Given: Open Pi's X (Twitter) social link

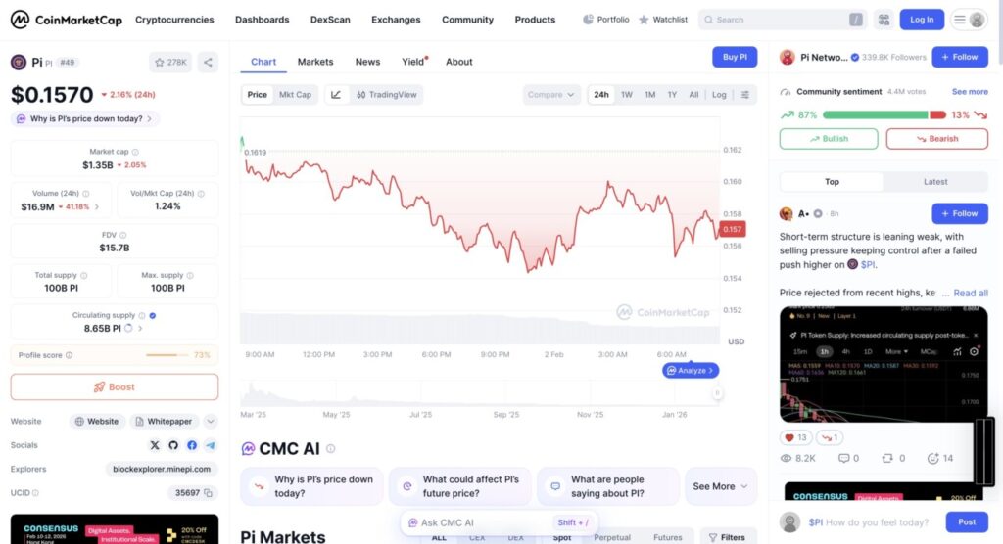Looking at the screenshot, I should pyautogui.click(x=155, y=445).
